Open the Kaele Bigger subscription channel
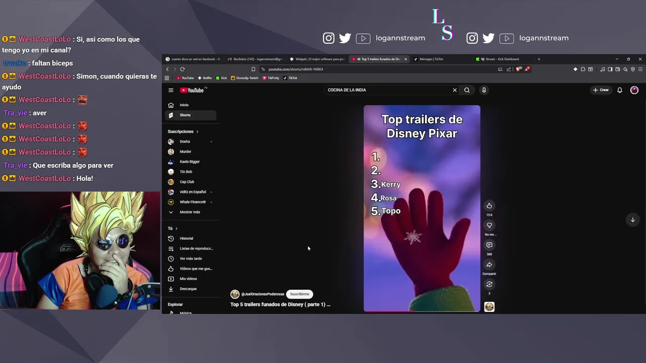 pos(191,162)
